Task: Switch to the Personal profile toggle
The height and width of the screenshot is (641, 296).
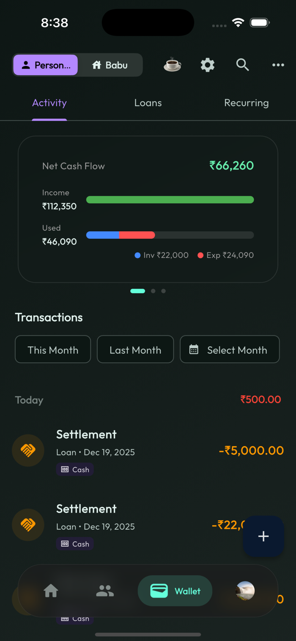Action: [x=46, y=65]
